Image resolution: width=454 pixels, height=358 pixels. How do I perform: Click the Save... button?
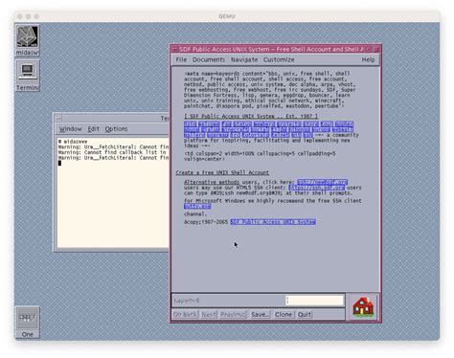click(260, 314)
